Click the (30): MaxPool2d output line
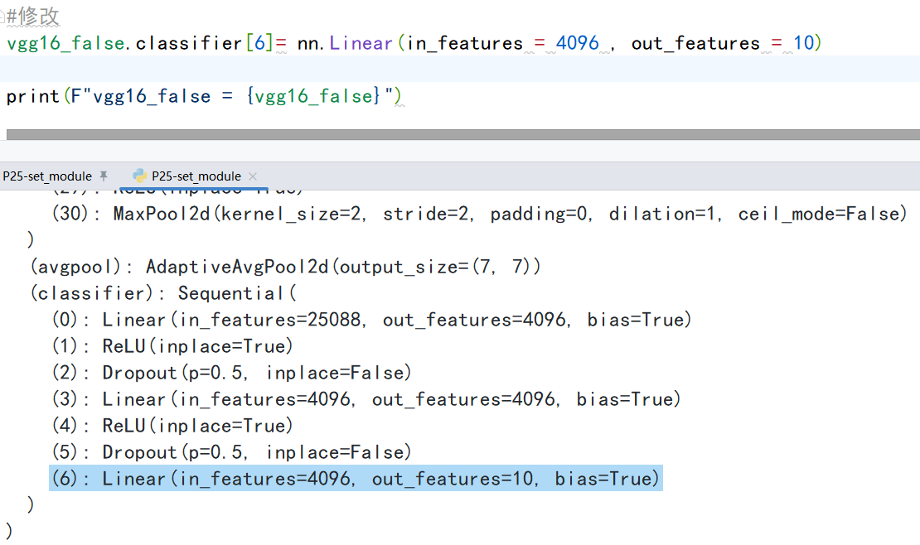Image resolution: width=920 pixels, height=545 pixels. 475,215
